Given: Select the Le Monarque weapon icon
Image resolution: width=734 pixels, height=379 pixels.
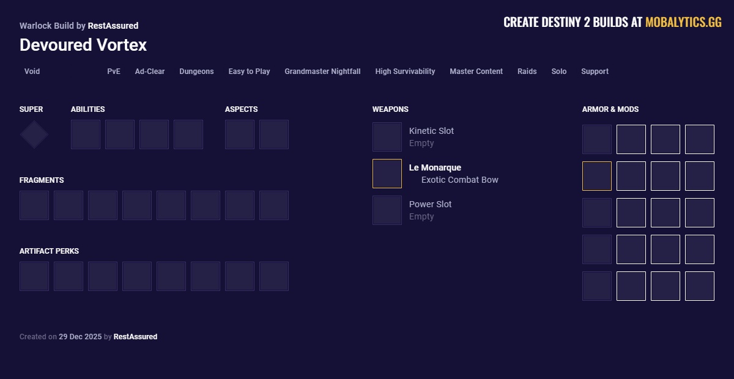Looking at the screenshot, I should click(x=387, y=174).
